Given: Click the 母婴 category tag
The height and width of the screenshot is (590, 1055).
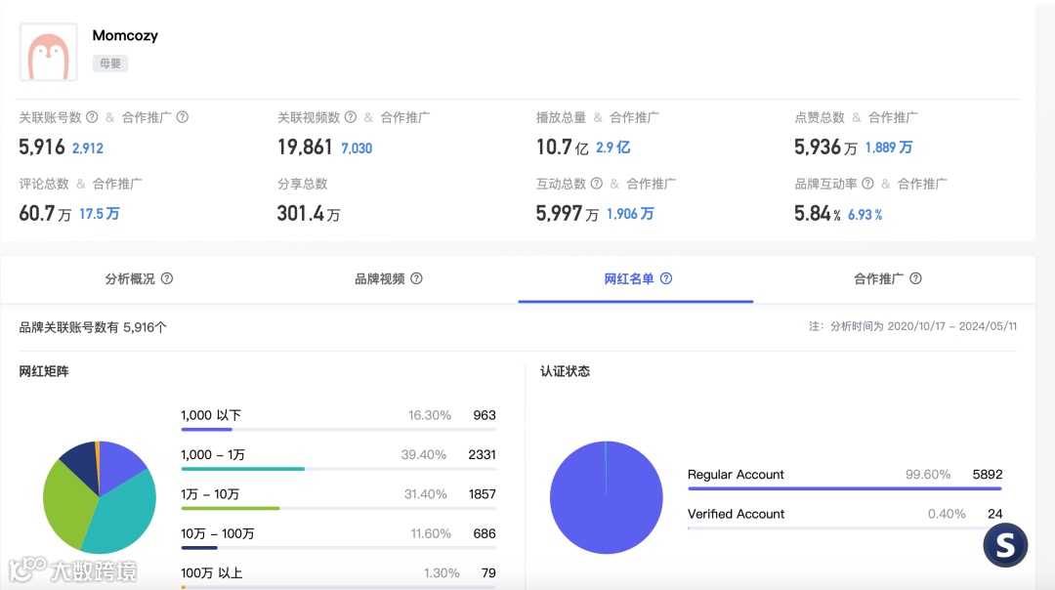Looking at the screenshot, I should (x=110, y=63).
